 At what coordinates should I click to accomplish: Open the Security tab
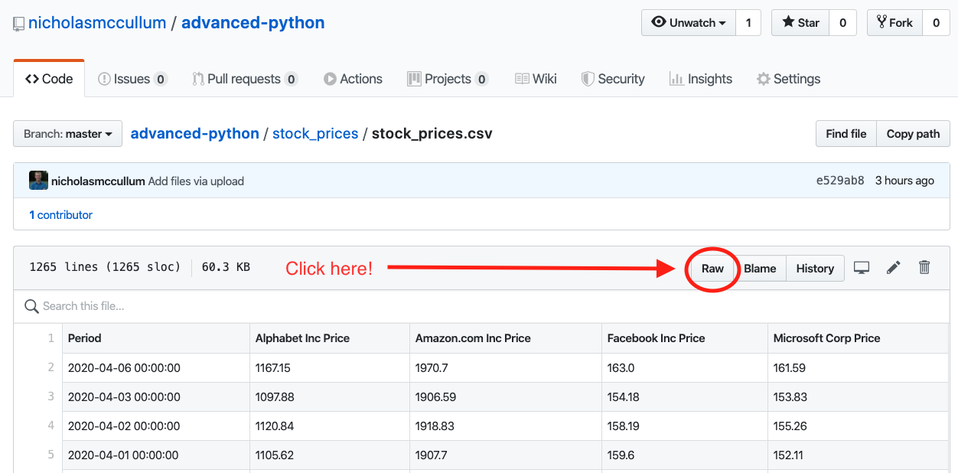pos(613,79)
